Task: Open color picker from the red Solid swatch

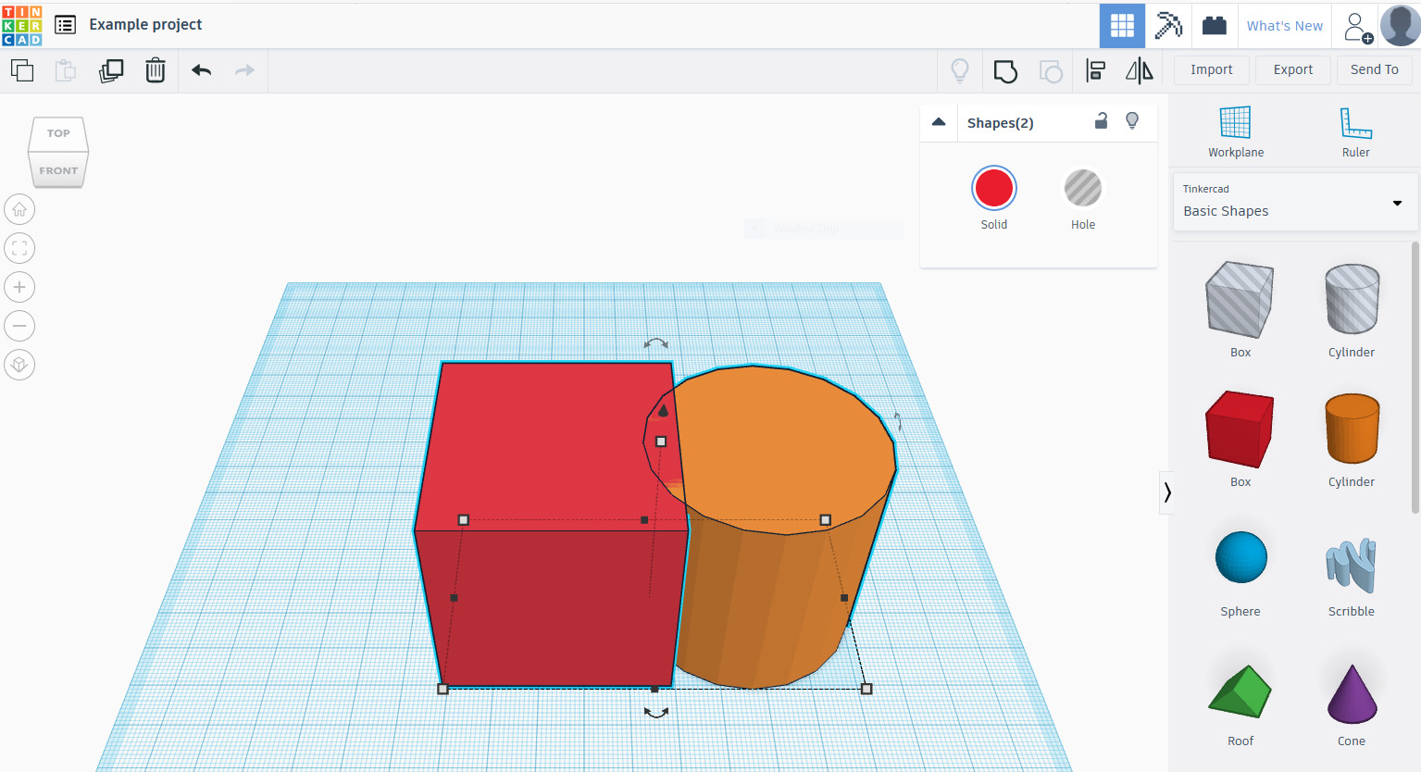Action: tap(993, 187)
